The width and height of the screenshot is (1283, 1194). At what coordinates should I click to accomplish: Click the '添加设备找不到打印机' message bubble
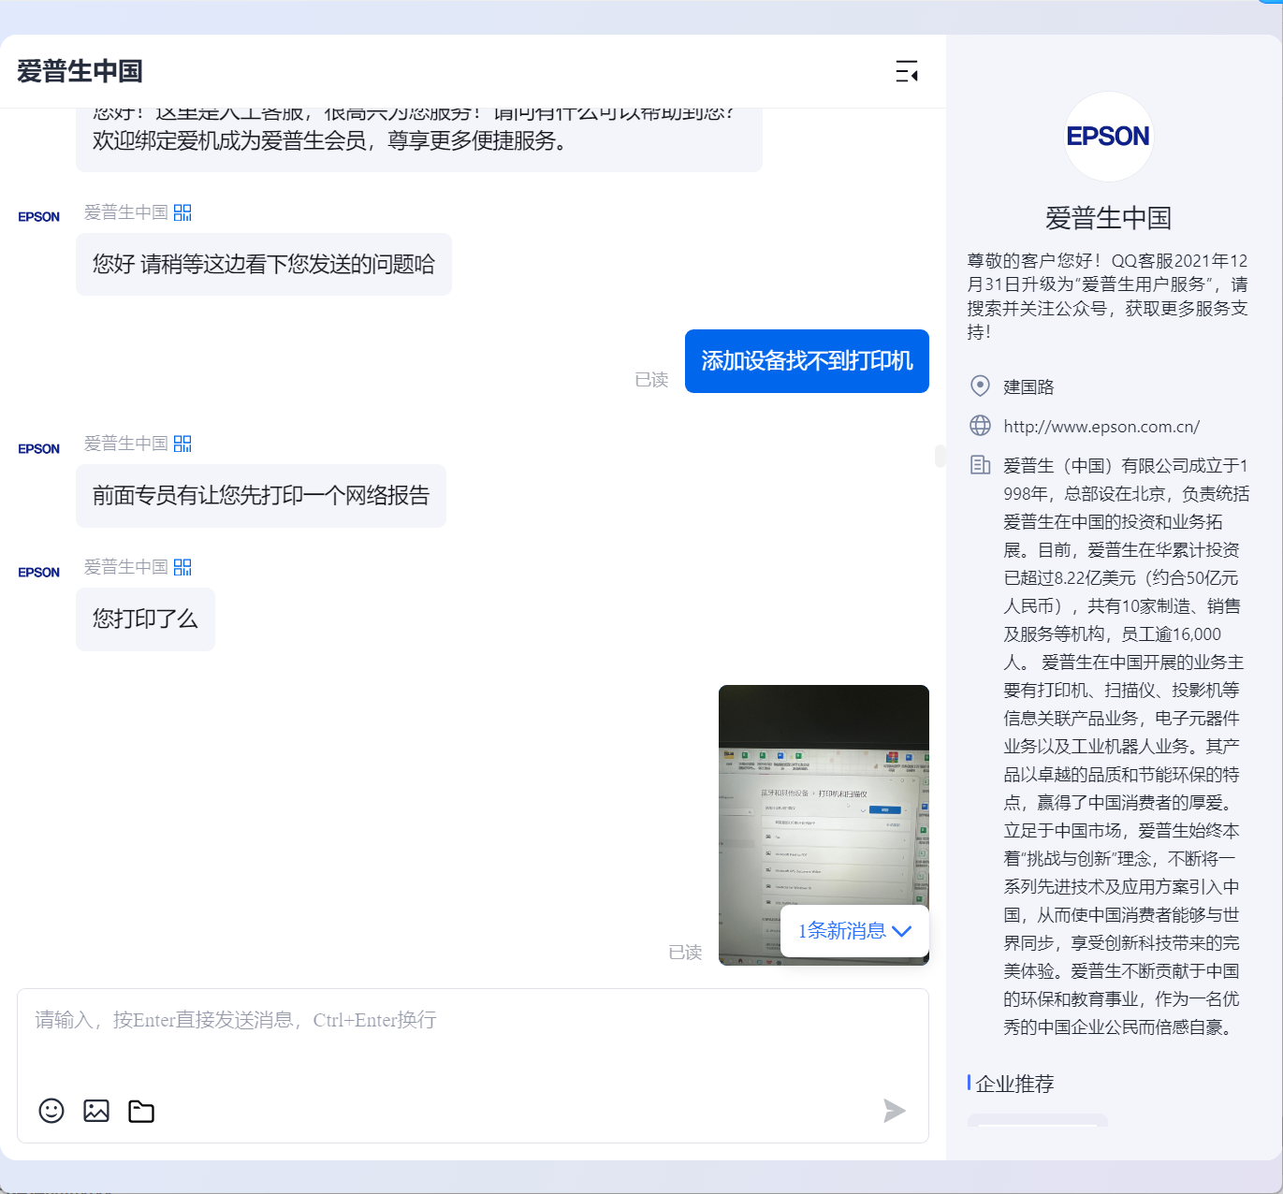(807, 361)
